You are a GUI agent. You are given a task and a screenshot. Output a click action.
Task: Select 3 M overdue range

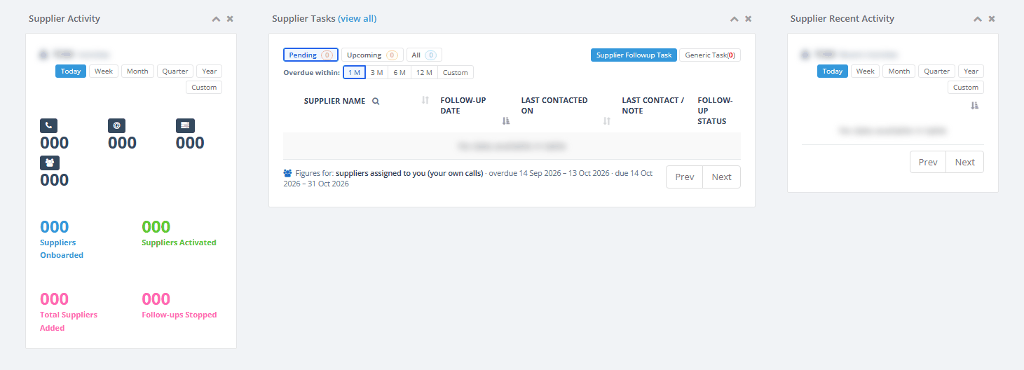pos(376,72)
